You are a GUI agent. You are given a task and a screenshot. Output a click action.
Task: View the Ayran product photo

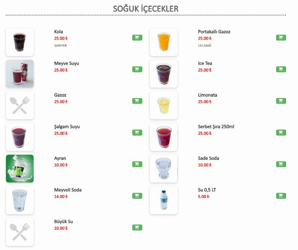pos(20,169)
